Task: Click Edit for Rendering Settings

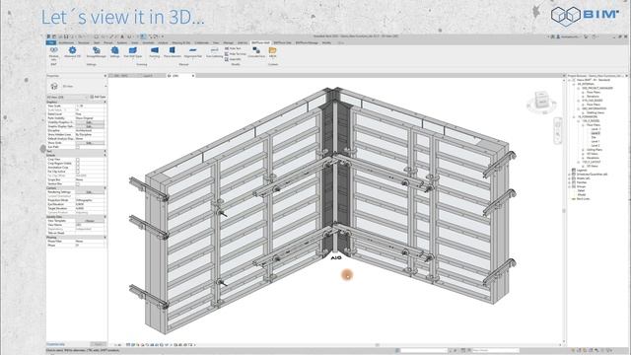Action: [x=90, y=192]
